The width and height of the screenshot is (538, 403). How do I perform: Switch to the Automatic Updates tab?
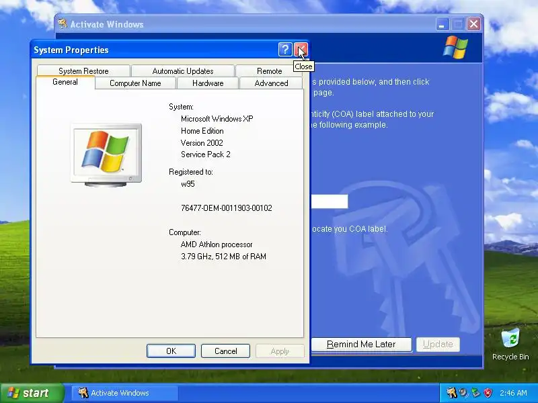(183, 71)
